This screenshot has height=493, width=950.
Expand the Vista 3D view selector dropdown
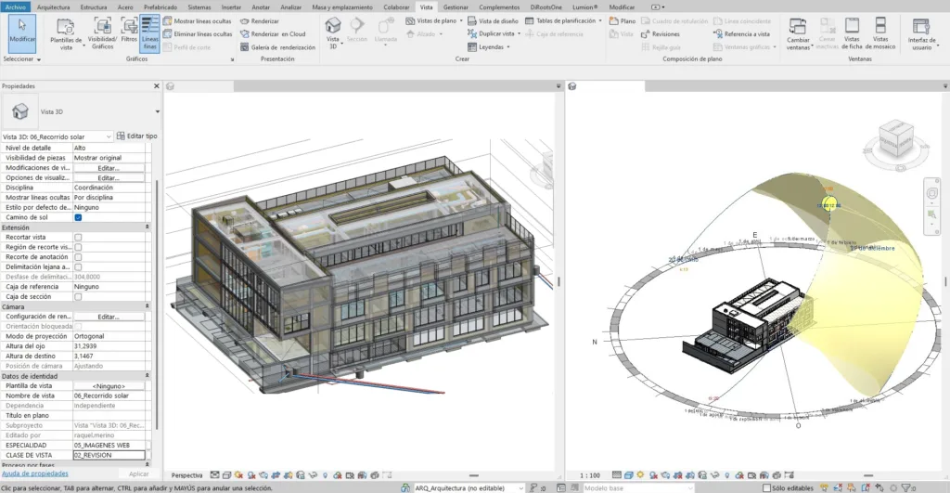109,136
